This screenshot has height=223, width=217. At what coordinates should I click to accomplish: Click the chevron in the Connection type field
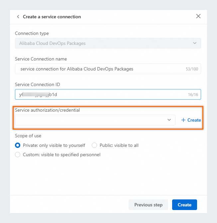pyautogui.click(x=195, y=43)
